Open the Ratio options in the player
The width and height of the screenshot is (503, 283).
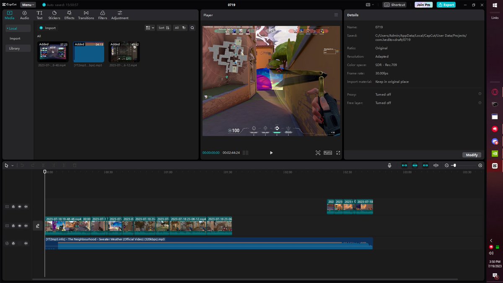click(328, 153)
